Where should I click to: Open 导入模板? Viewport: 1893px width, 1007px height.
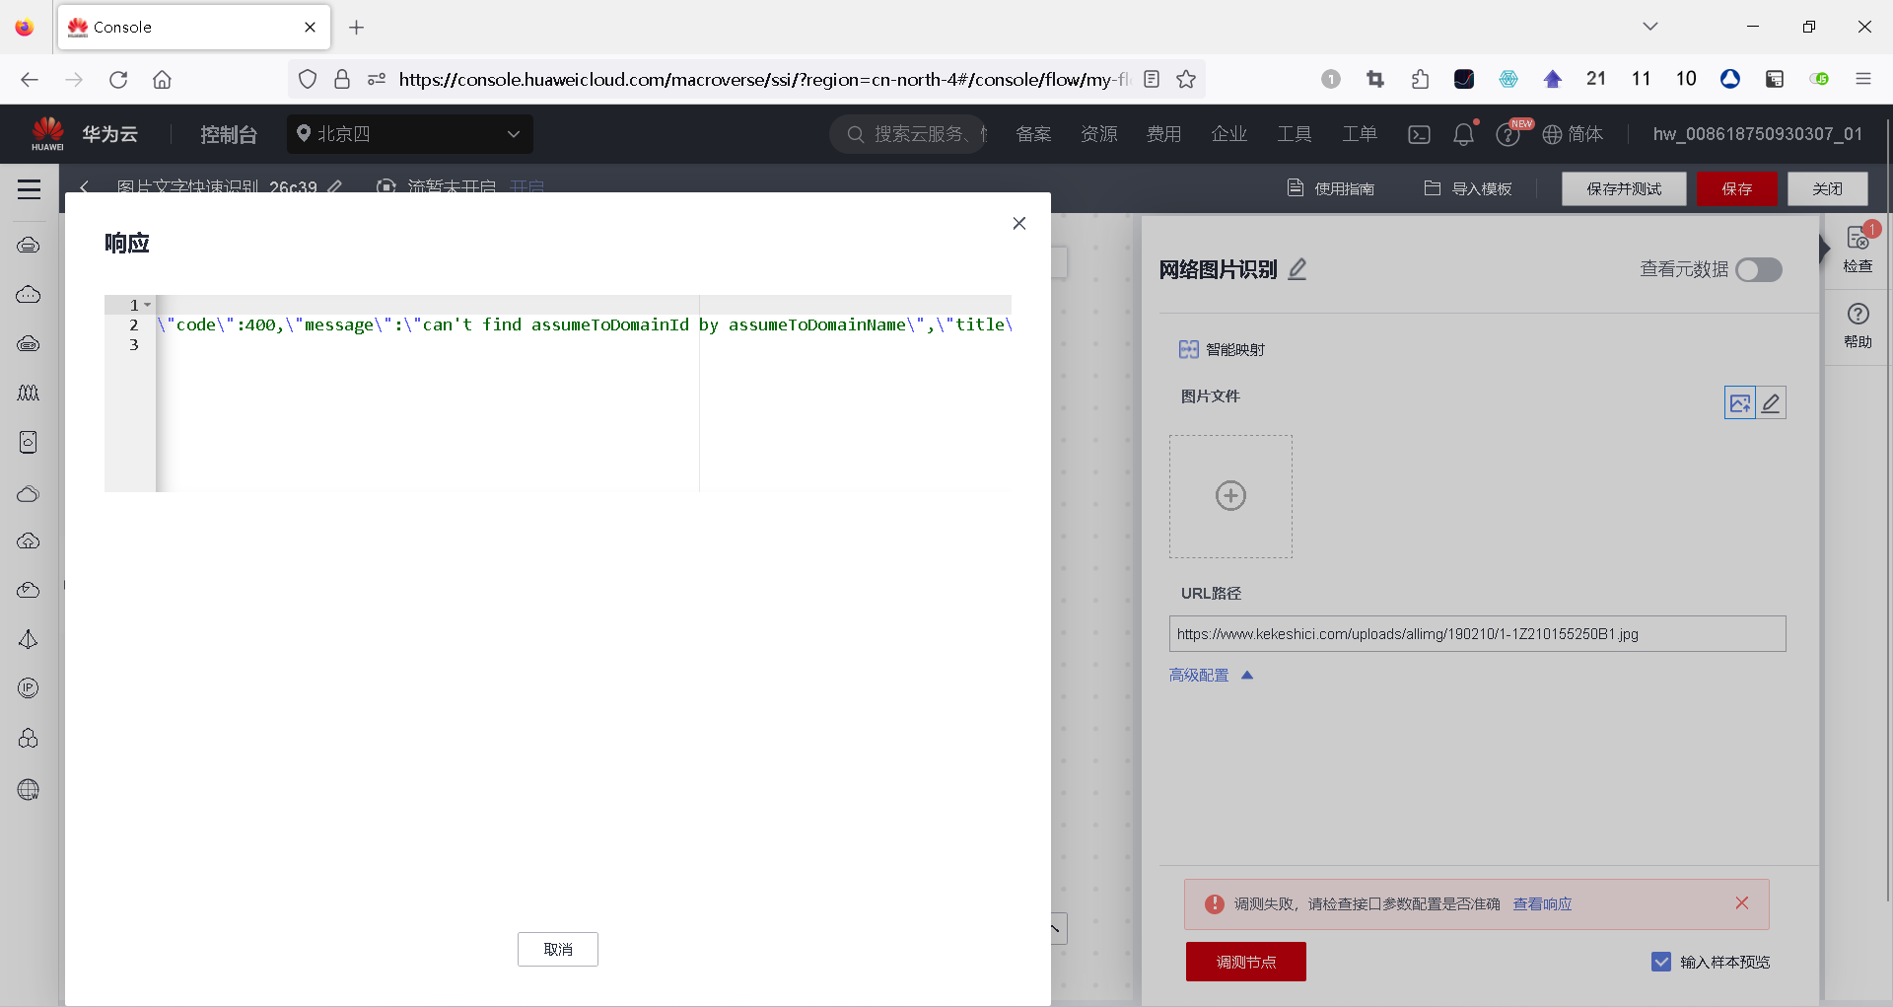[1468, 188]
